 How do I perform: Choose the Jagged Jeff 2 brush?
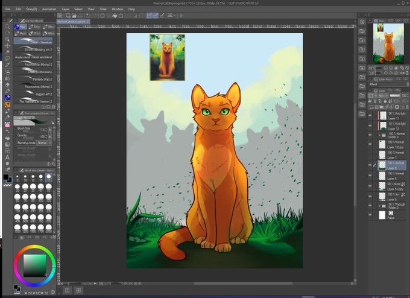pyautogui.click(x=33, y=94)
